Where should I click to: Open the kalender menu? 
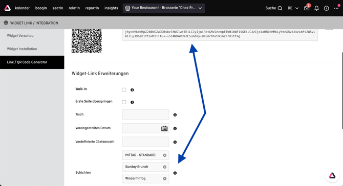tap(23, 8)
